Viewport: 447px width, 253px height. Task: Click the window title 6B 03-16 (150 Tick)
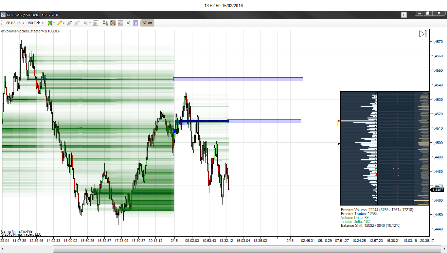coord(23,15)
